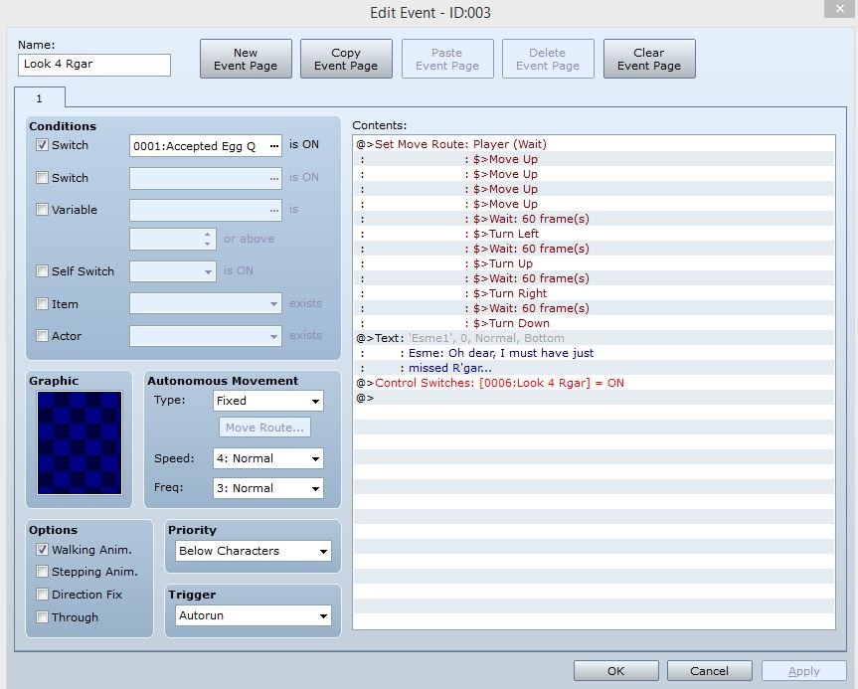Open the Autonomous Movement Type dropdown
The width and height of the screenshot is (858, 689).
point(268,401)
